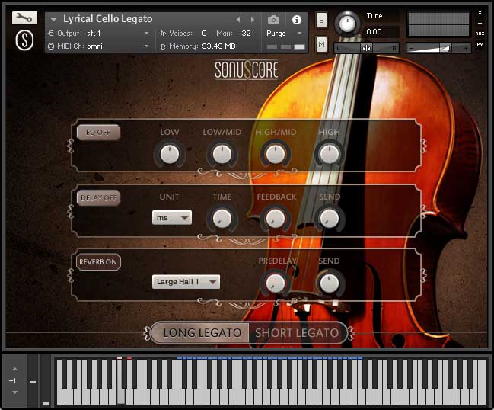Click the reverb PREDELAY knob
Viewport: 494px width, 410px height.
click(x=275, y=283)
